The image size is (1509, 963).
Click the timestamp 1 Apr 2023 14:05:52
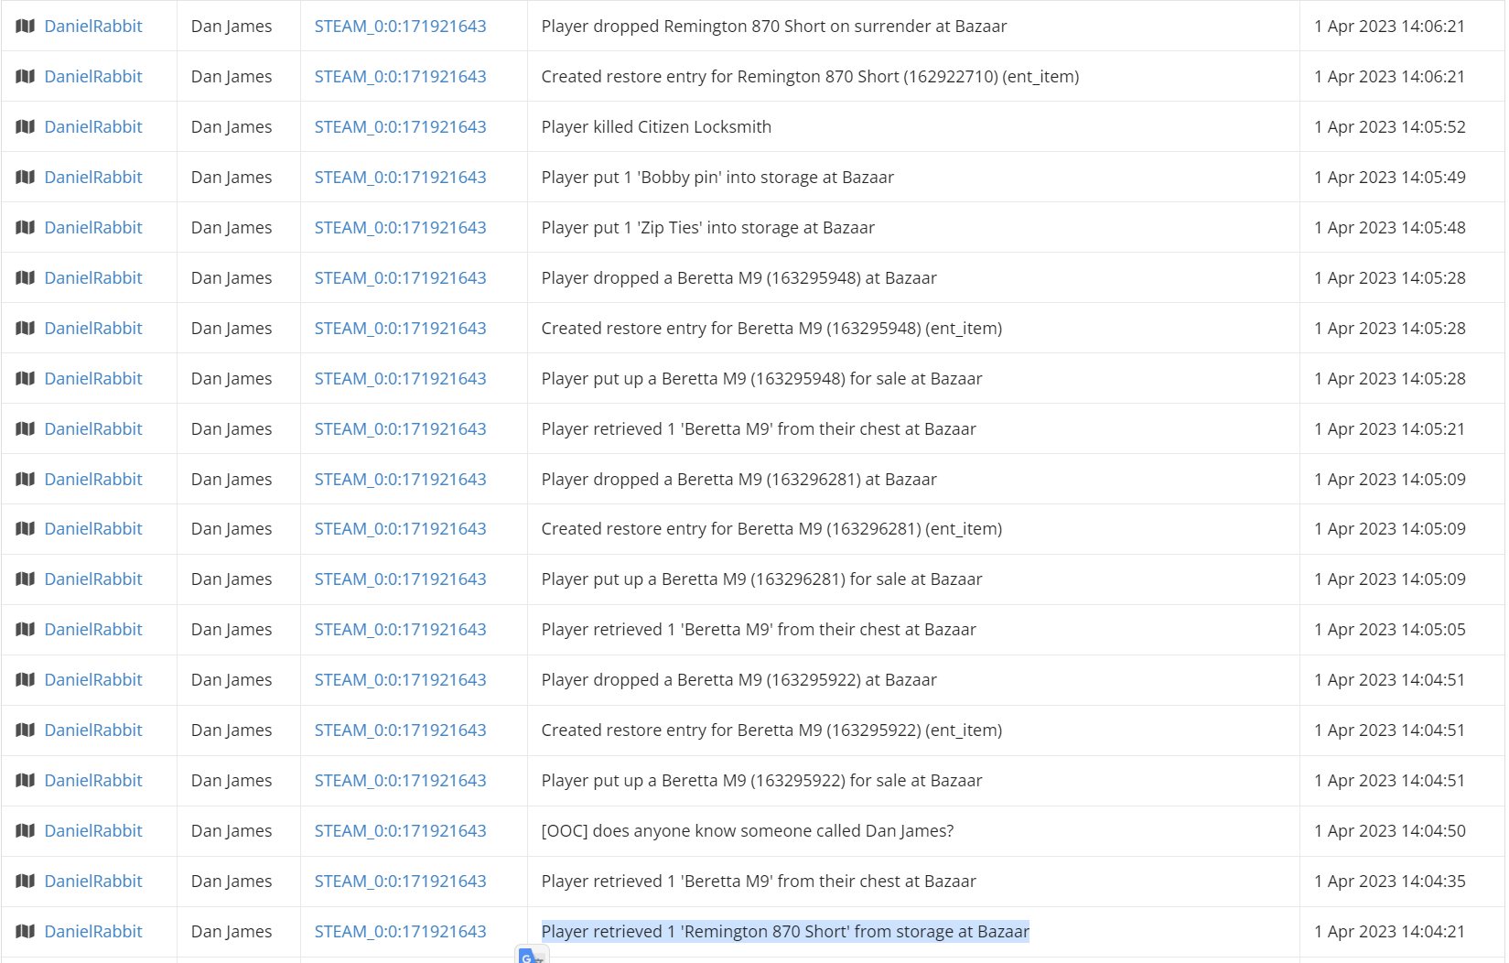pos(1389,126)
